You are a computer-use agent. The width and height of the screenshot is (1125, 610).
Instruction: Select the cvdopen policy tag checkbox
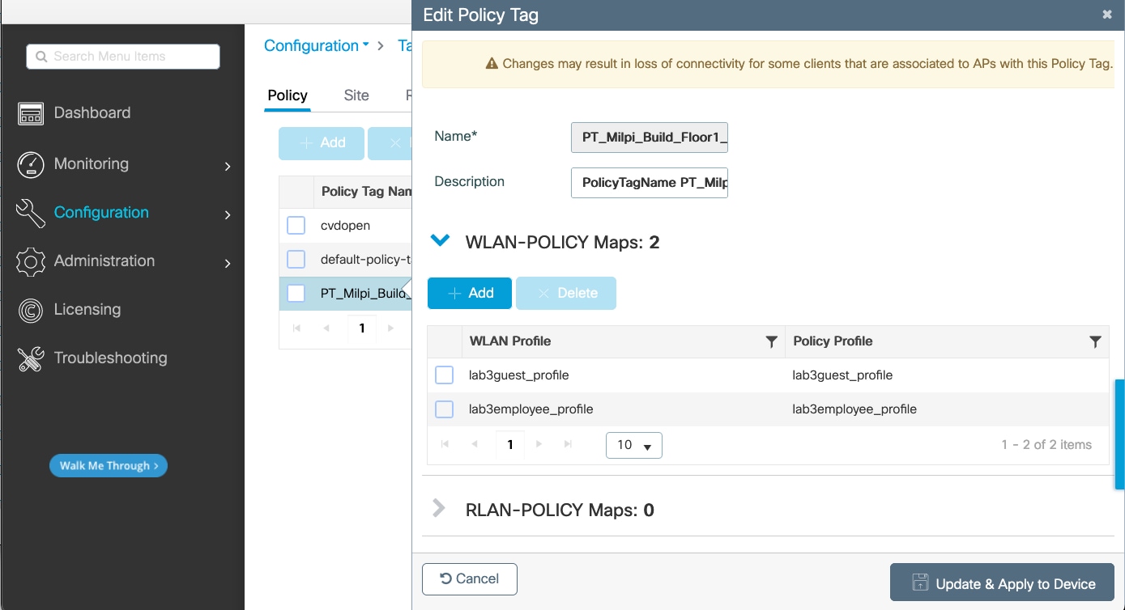point(296,226)
